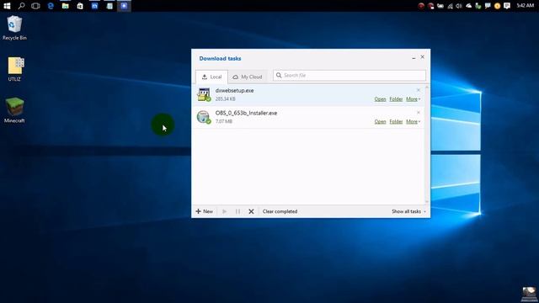Select the OBS_0_653b_Installer.exe file name
Screen dimensions: 539x303
(x=246, y=113)
